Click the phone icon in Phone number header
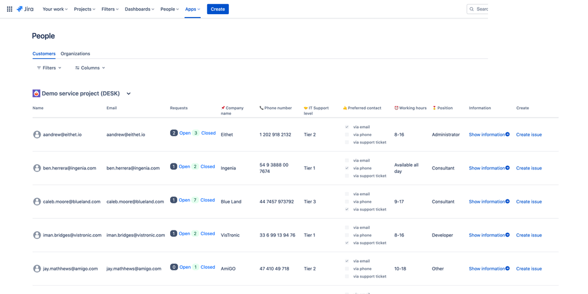Image resolution: width=588 pixels, height=294 pixels. pos(261,108)
